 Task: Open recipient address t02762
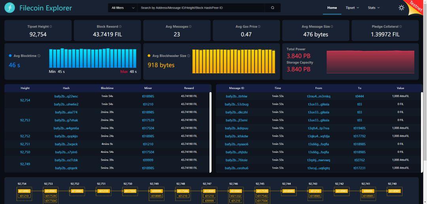[x=359, y=160]
